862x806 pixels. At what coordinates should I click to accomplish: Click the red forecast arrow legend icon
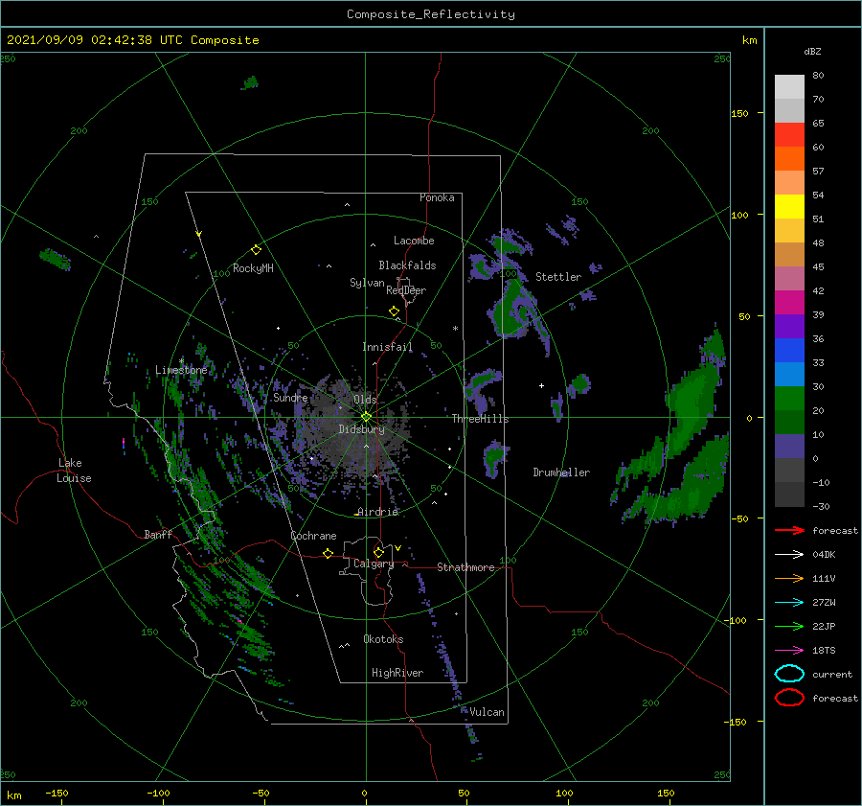pyautogui.click(x=789, y=530)
